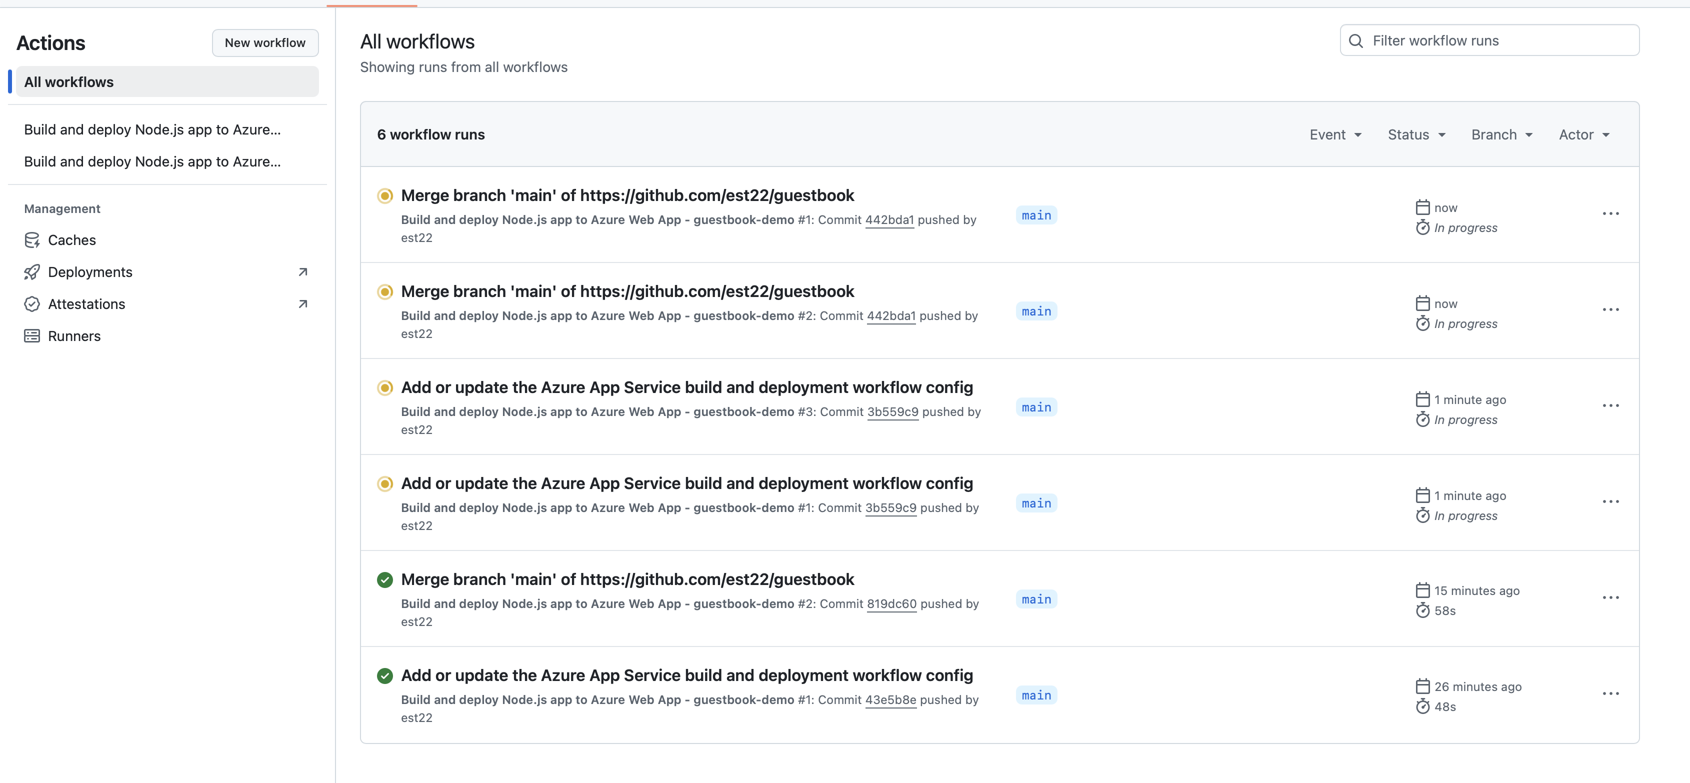This screenshot has height=783, width=1690.
Task: Expand the Branch filter dropdown
Action: click(1501, 134)
